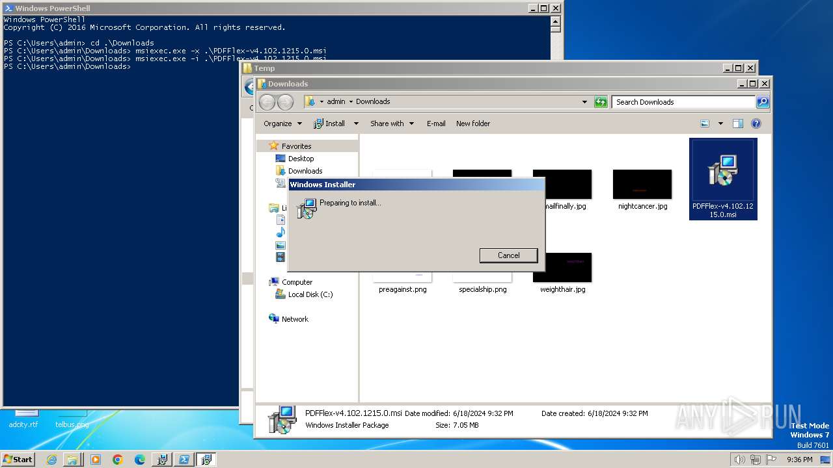Viewport: 833px width, 468px height.
Task: Open address bar history dropdown
Action: point(584,102)
